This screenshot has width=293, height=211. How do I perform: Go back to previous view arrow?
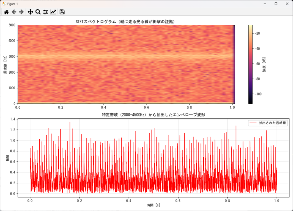coord(14,12)
